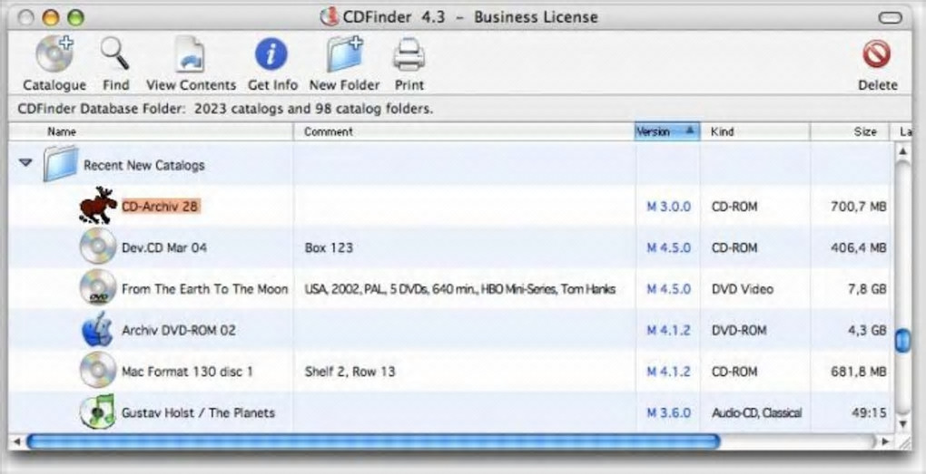Sort by the Comment column header
This screenshot has height=474, width=926.
[464, 131]
